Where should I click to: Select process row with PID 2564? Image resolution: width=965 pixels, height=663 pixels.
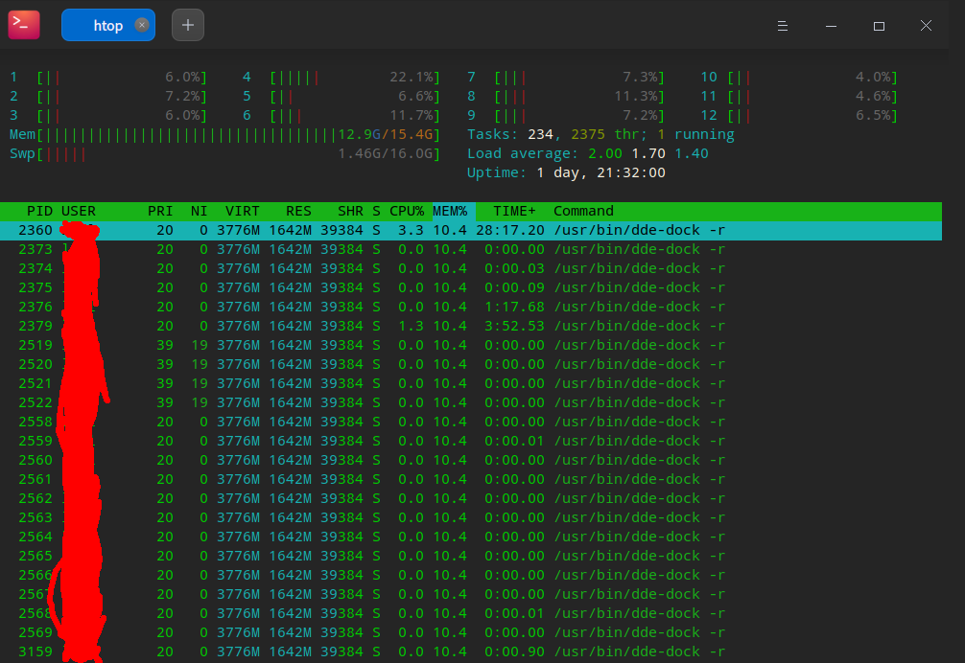click(x=471, y=537)
